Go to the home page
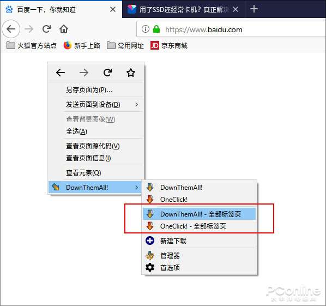 pyautogui.click(x=64, y=29)
